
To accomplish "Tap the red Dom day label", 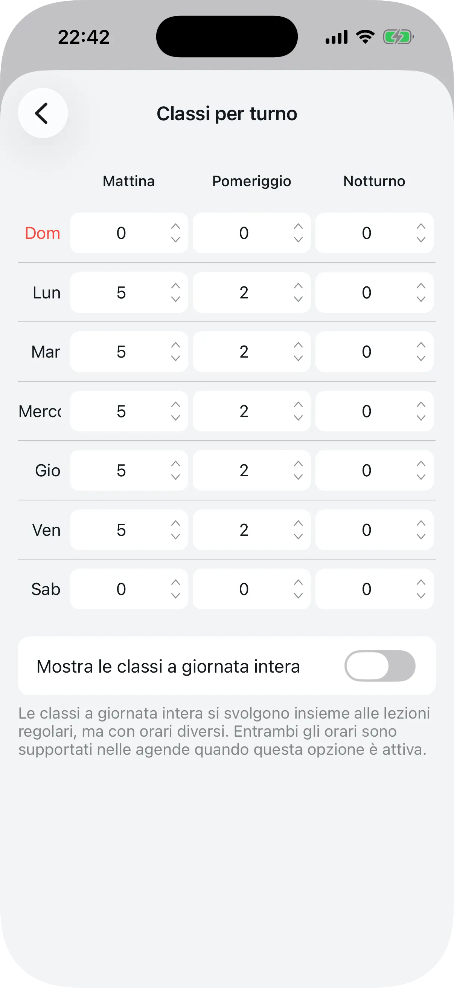I will click(43, 233).
